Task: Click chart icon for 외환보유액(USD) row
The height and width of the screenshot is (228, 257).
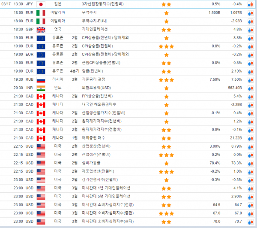Action: pyautogui.click(x=250, y=88)
